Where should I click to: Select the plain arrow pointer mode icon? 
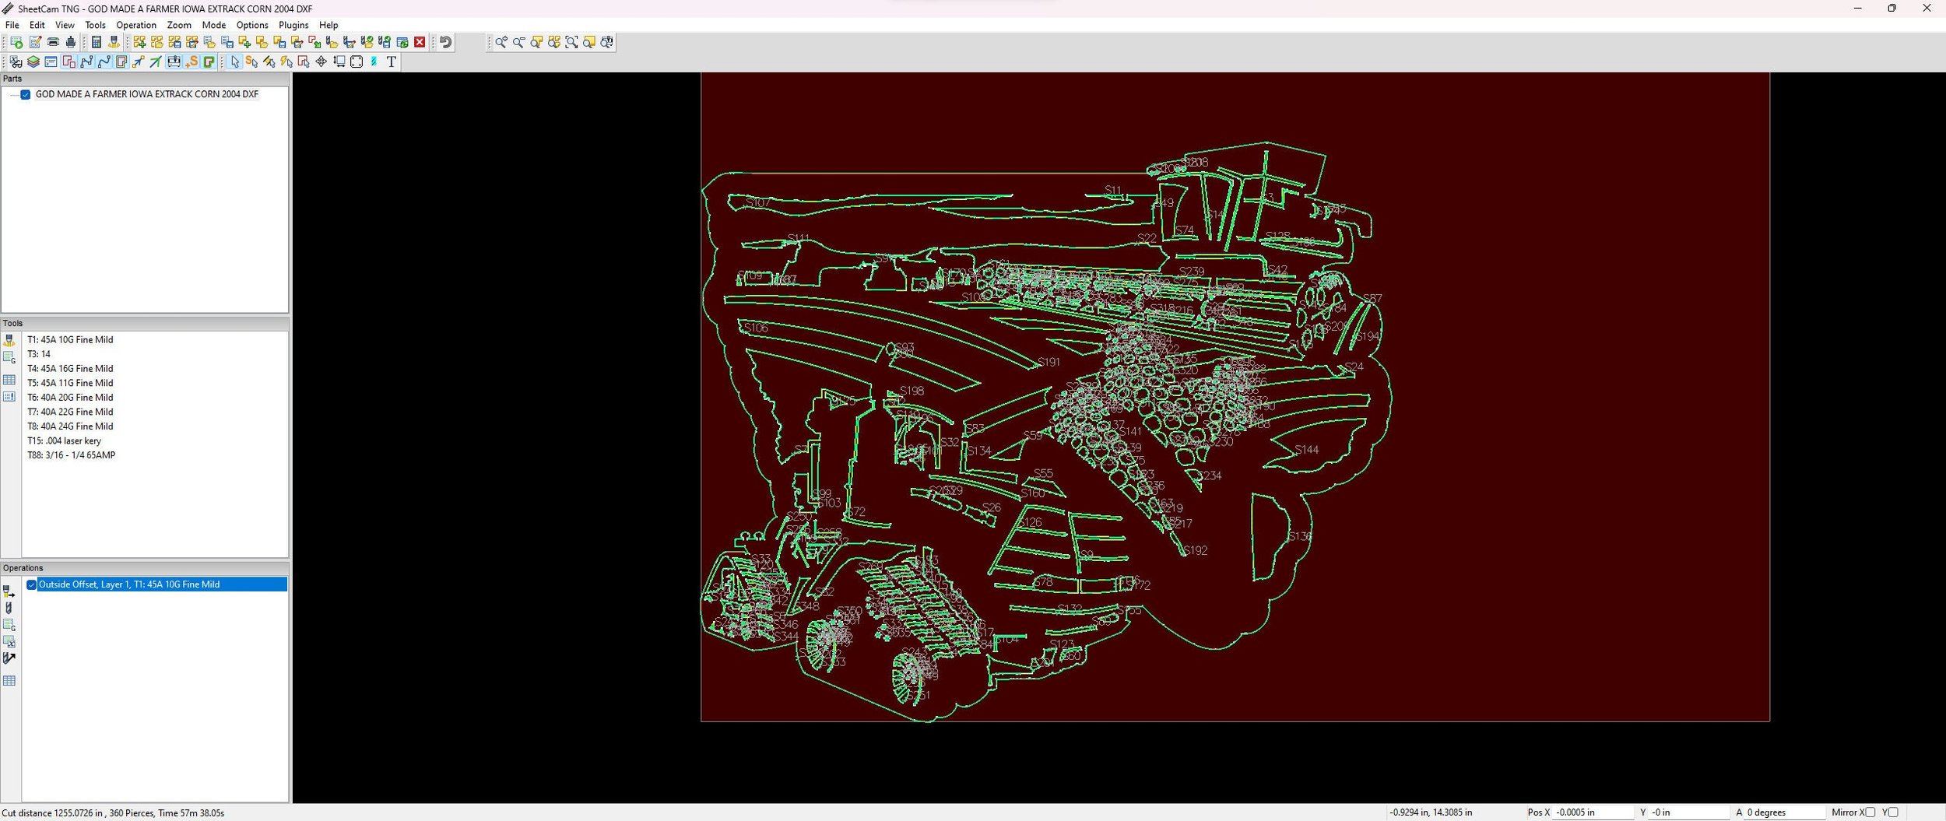tap(235, 61)
